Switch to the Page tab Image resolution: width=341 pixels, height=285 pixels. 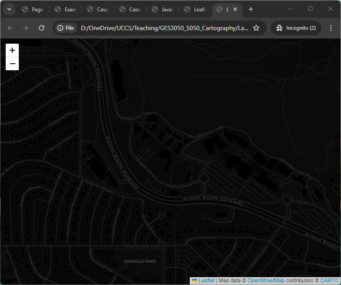click(33, 9)
